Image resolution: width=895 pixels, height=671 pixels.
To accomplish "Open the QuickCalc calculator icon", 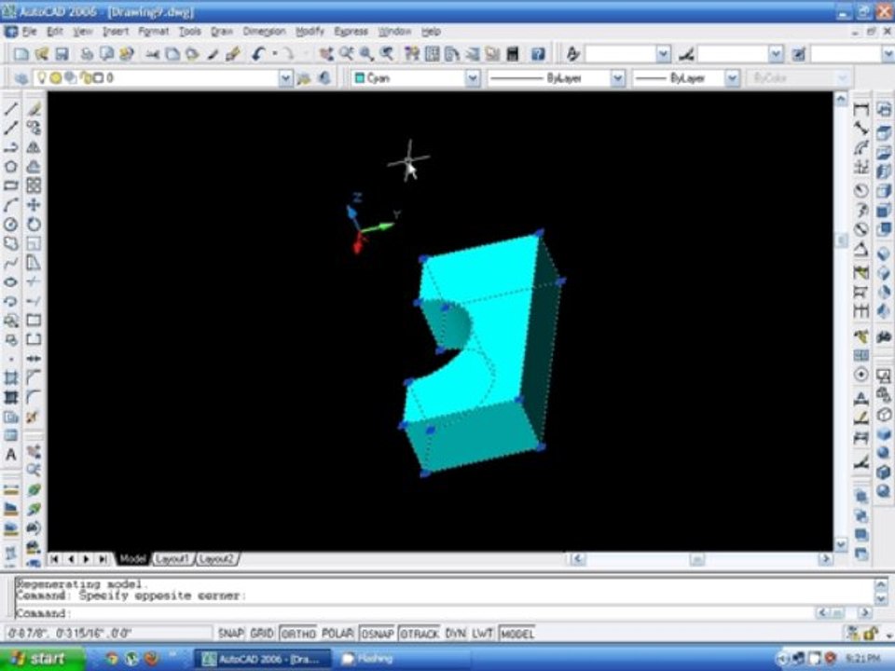I will click(513, 54).
